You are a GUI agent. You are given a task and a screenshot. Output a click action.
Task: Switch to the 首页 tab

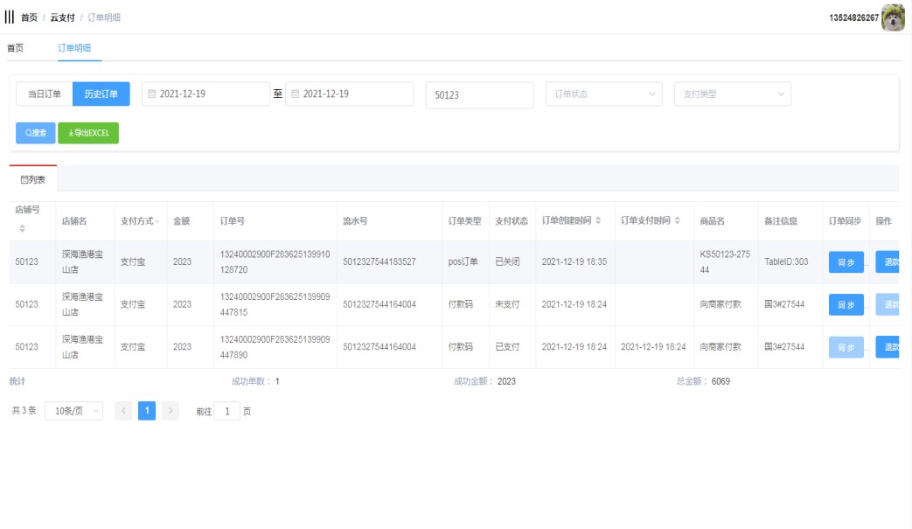coord(15,48)
